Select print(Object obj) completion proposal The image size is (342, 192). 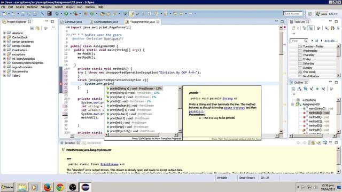(x=130, y=131)
